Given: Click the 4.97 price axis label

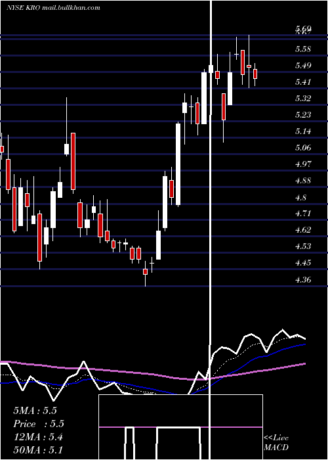Looking at the screenshot, I should point(303,164).
